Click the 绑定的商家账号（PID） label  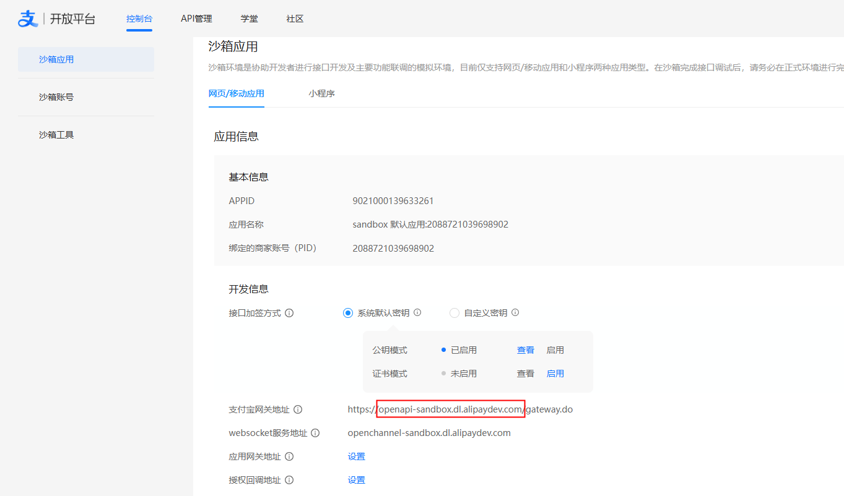tap(272, 248)
